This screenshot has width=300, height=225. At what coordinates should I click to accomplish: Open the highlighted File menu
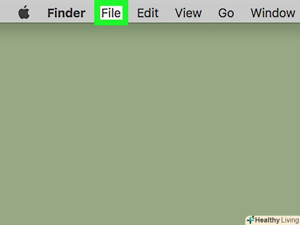[111, 13]
